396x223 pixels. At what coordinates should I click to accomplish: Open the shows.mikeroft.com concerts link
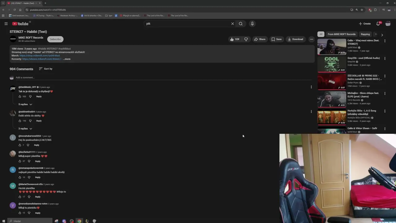42,59
